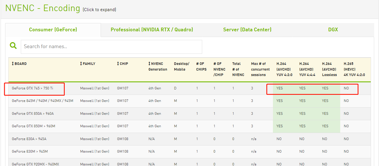Viewport: 379px width, 166px height.
Task: Expand the NVENC table via Click to expand
Action: tap(99, 9)
